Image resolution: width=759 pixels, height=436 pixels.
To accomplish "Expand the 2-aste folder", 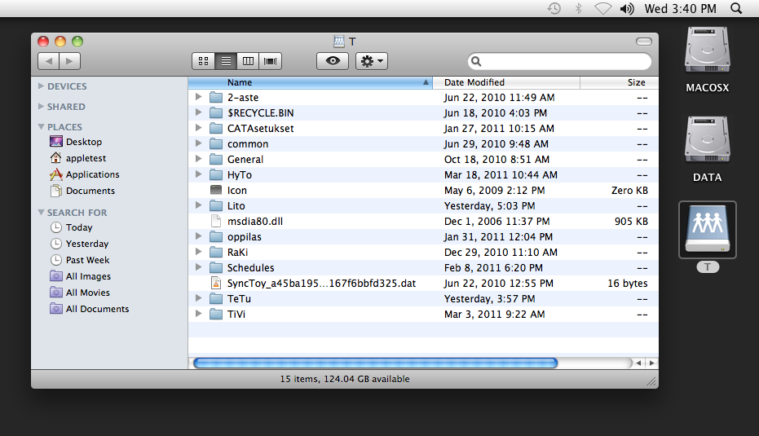I will 198,97.
